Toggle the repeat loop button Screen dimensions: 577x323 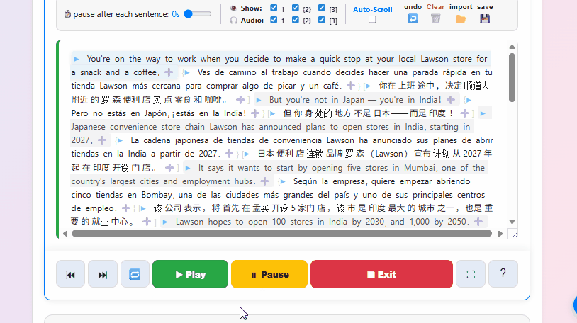point(135,274)
